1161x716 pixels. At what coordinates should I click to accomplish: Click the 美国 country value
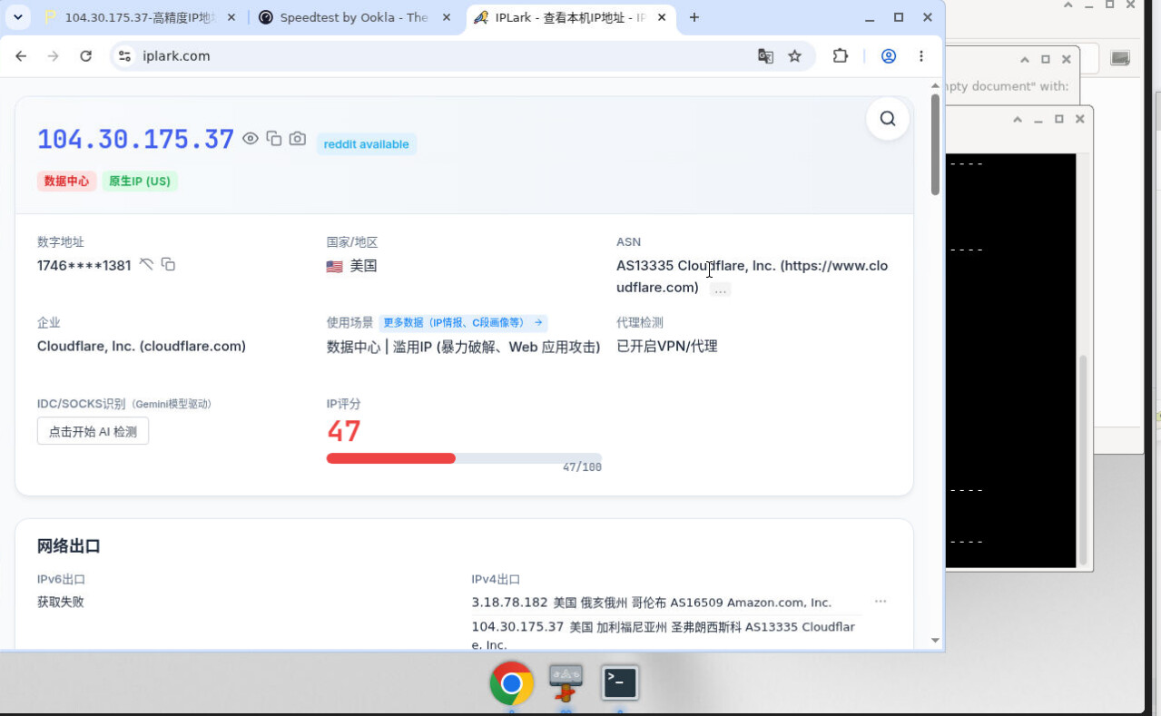coord(363,266)
